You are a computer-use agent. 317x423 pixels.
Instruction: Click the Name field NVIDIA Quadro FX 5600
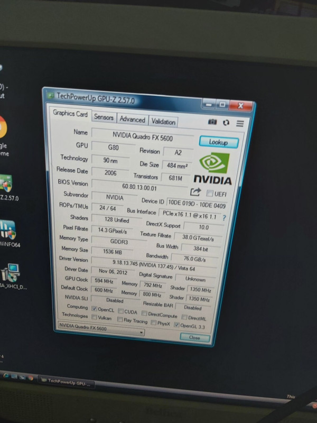142,136
